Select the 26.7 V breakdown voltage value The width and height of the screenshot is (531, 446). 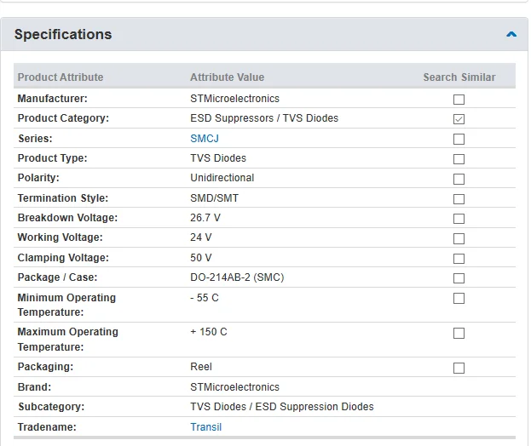coord(205,217)
